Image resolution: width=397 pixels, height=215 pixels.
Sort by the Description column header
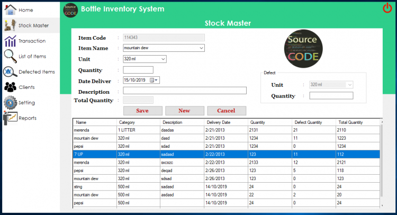point(182,122)
